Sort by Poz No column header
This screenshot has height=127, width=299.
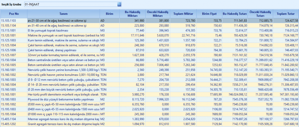[14, 14]
